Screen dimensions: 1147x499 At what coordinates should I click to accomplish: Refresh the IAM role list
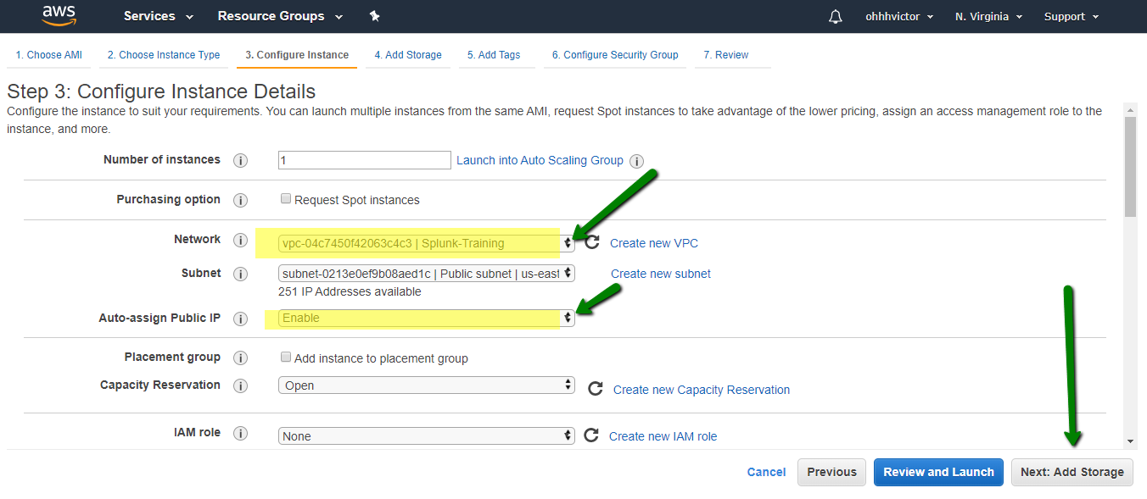coord(591,435)
